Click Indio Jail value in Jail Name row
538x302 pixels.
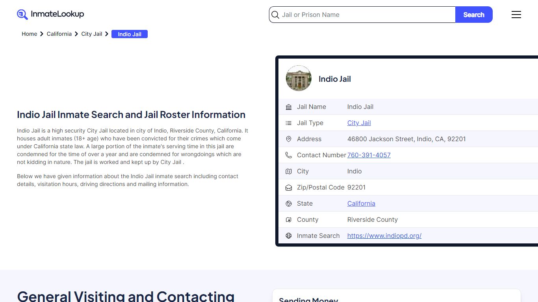(x=360, y=107)
